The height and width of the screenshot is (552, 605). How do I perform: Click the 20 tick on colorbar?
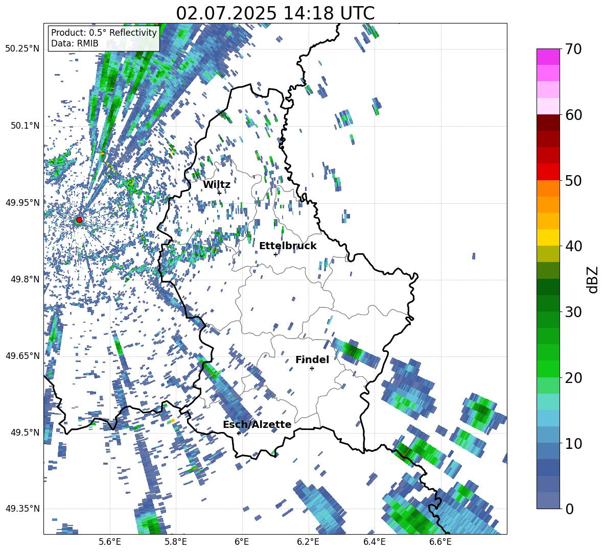click(x=573, y=377)
